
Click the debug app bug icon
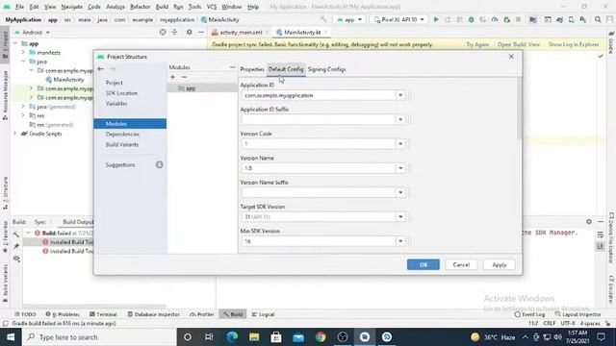[471, 19]
